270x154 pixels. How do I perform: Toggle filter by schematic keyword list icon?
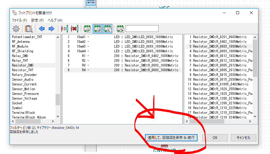[x=87, y=29]
